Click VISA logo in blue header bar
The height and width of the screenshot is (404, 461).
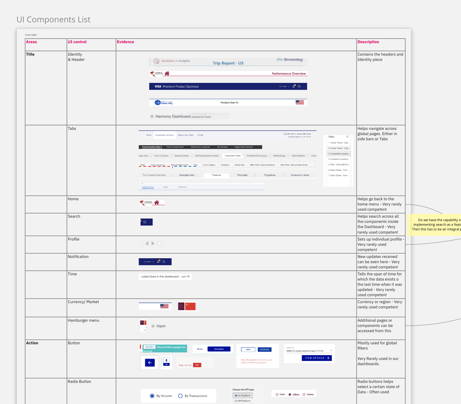tap(158, 86)
